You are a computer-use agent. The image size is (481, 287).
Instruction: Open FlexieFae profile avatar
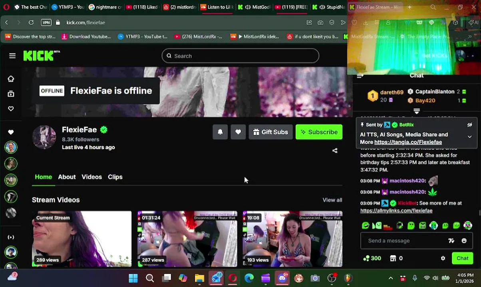[44, 137]
